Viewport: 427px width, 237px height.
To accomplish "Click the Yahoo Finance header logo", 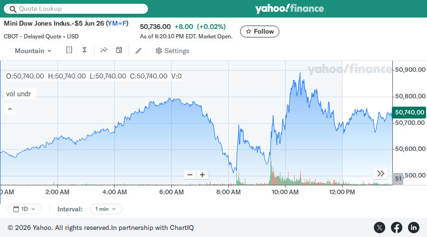I will pos(289,9).
